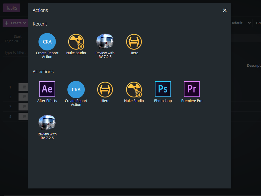Launch Premiere Pro action
Viewport: 261px width, 196px height.
tap(192, 92)
